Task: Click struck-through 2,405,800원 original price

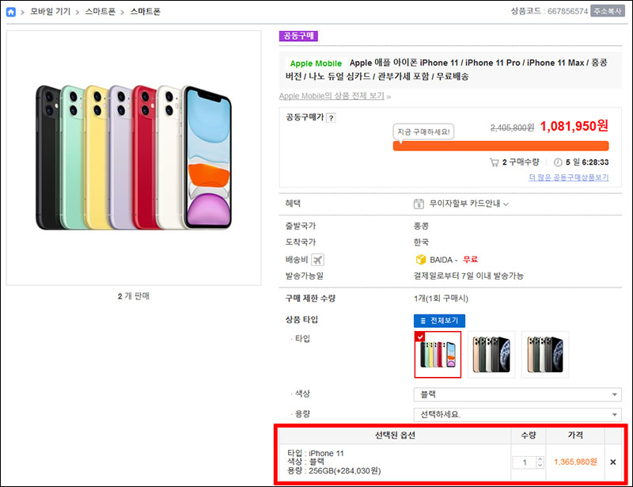Action: tap(512, 127)
